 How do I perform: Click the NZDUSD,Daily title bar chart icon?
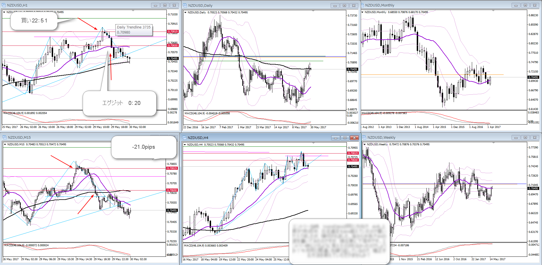pyautogui.click(x=185, y=5)
